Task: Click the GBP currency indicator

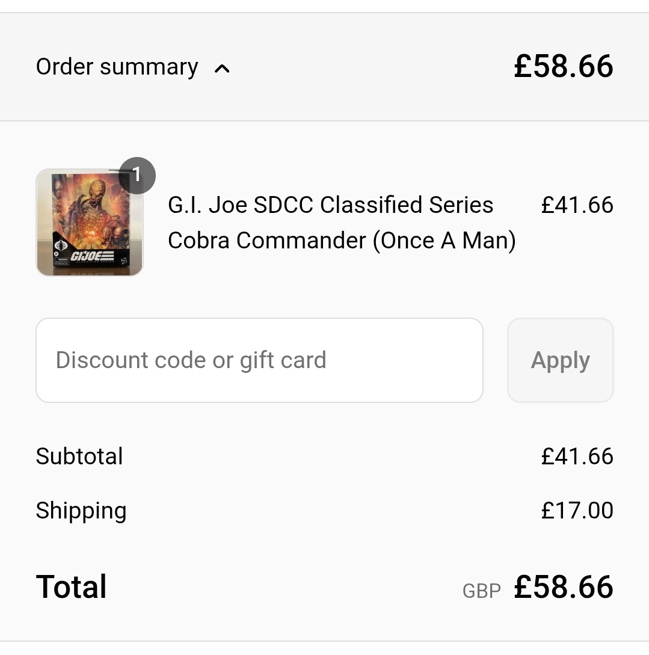Action: 481,591
